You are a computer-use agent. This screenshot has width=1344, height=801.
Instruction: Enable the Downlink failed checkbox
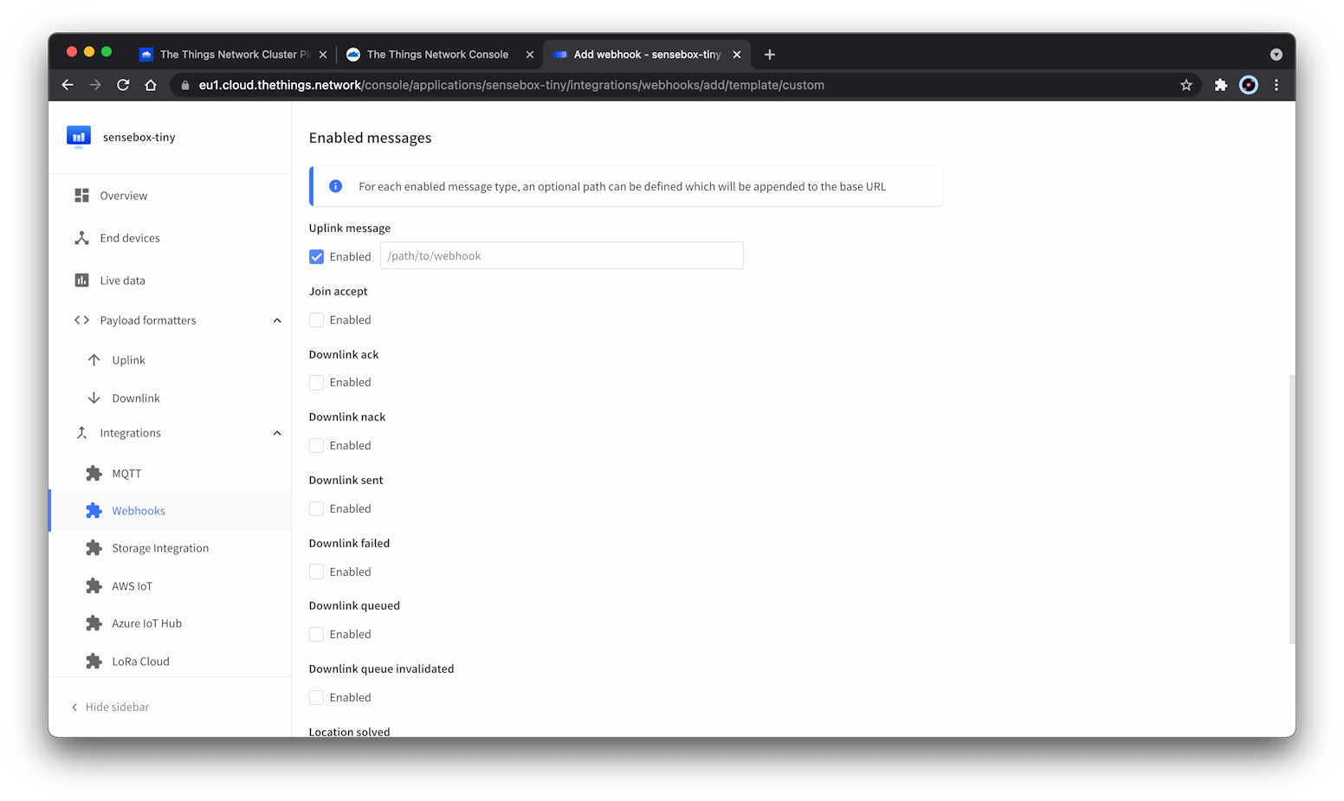(x=317, y=572)
